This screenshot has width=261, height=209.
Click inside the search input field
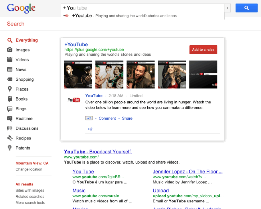[x=143, y=8]
